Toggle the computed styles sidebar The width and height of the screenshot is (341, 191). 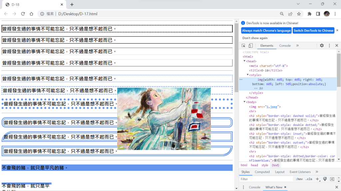tap(332, 179)
